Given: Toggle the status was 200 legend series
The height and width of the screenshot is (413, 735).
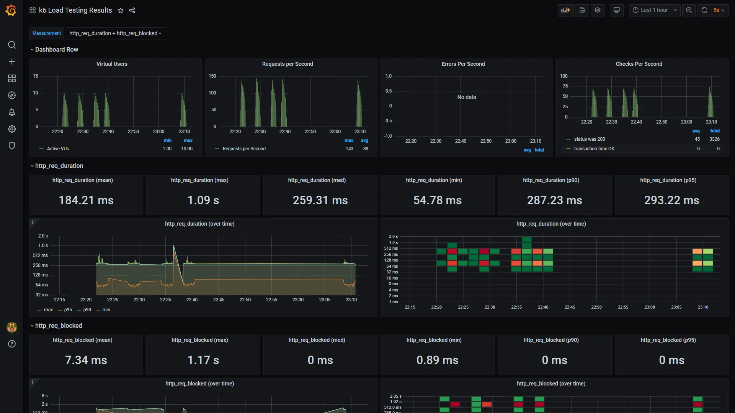Looking at the screenshot, I should pyautogui.click(x=590, y=139).
